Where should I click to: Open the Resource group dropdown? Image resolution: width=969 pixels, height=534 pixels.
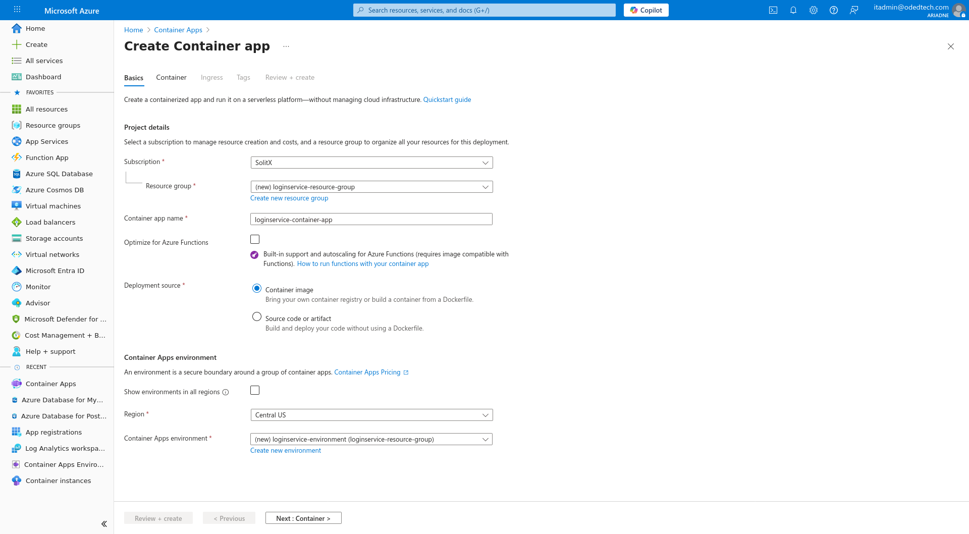coord(371,187)
